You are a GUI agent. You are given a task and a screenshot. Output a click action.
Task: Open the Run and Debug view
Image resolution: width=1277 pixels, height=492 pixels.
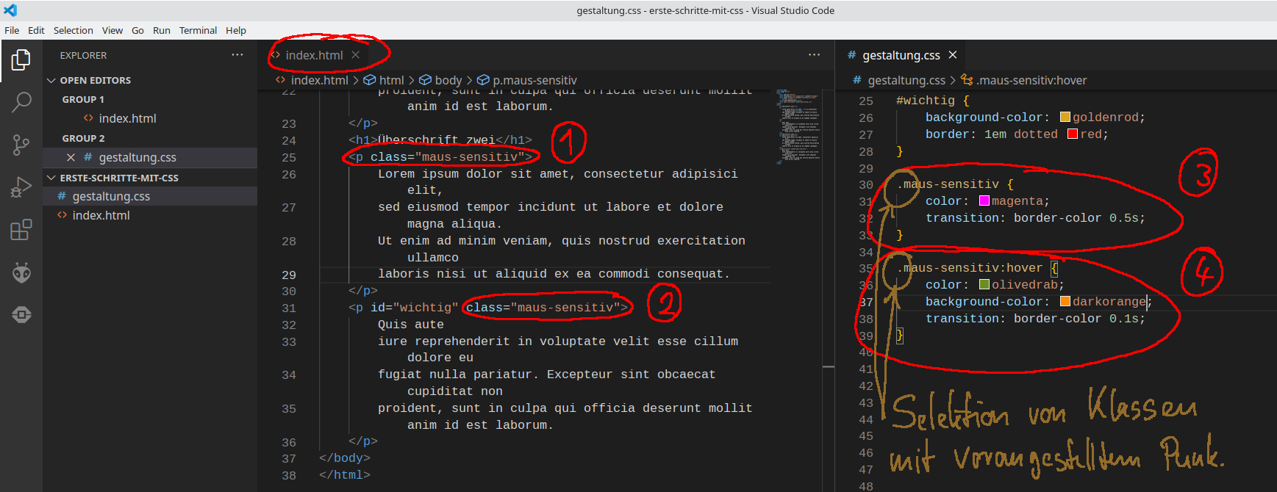(x=21, y=187)
